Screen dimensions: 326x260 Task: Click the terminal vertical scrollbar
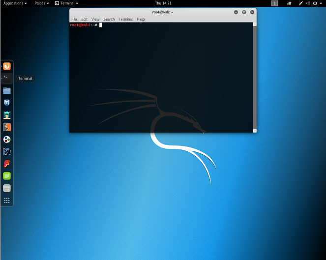click(255, 77)
